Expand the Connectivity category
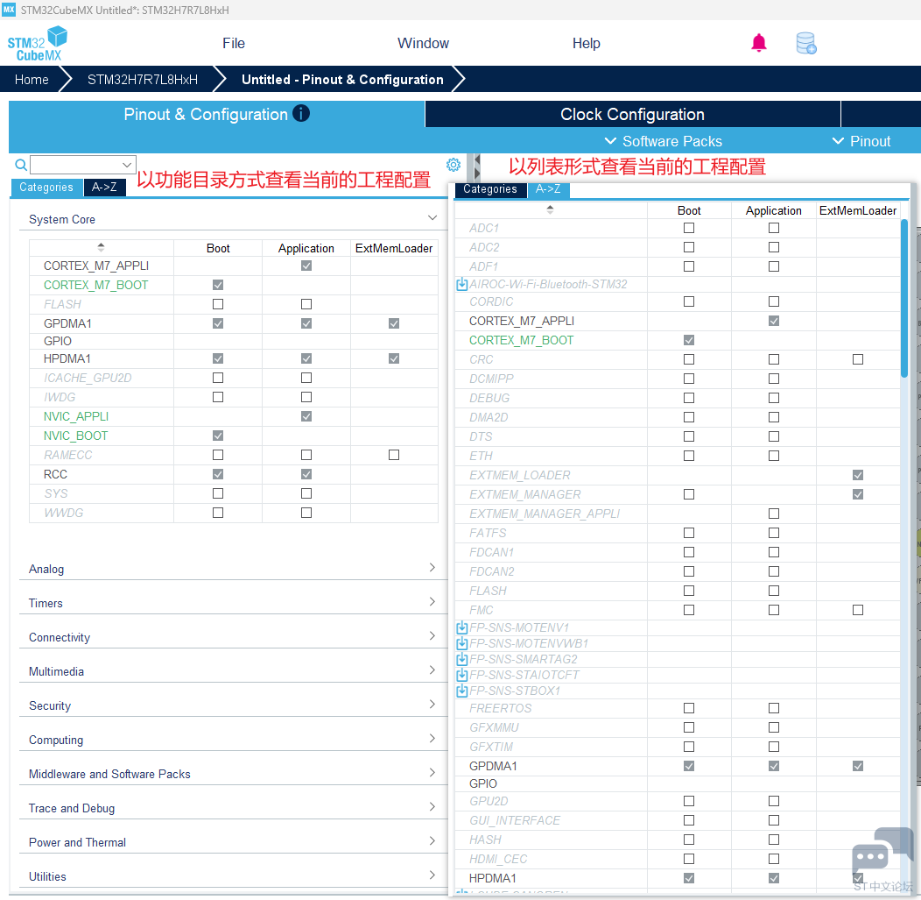This screenshot has height=900, width=921. (432, 636)
